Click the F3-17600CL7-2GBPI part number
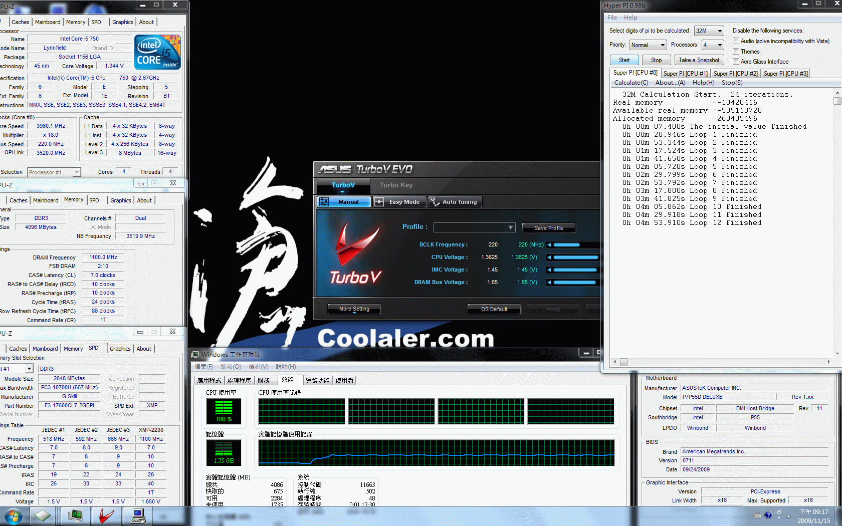 [x=69, y=406]
